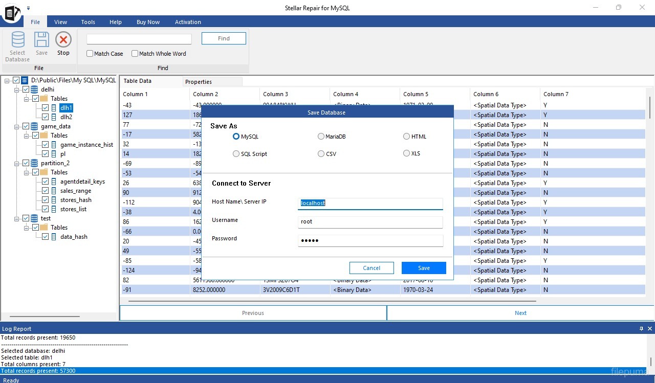Collapse the Tables folder under game_data
This screenshot has height=383, width=655.
pos(27,136)
